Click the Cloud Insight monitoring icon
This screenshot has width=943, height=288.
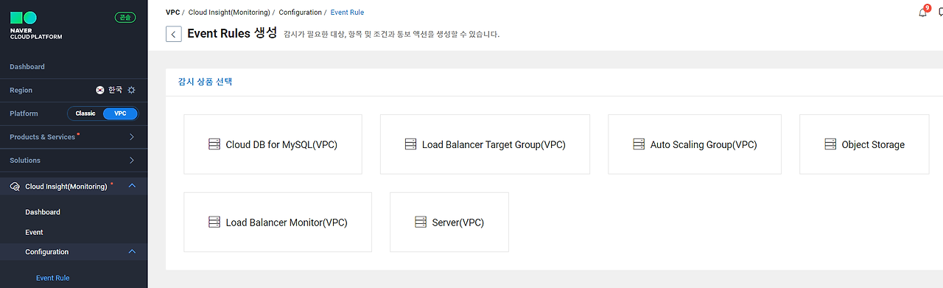point(15,186)
